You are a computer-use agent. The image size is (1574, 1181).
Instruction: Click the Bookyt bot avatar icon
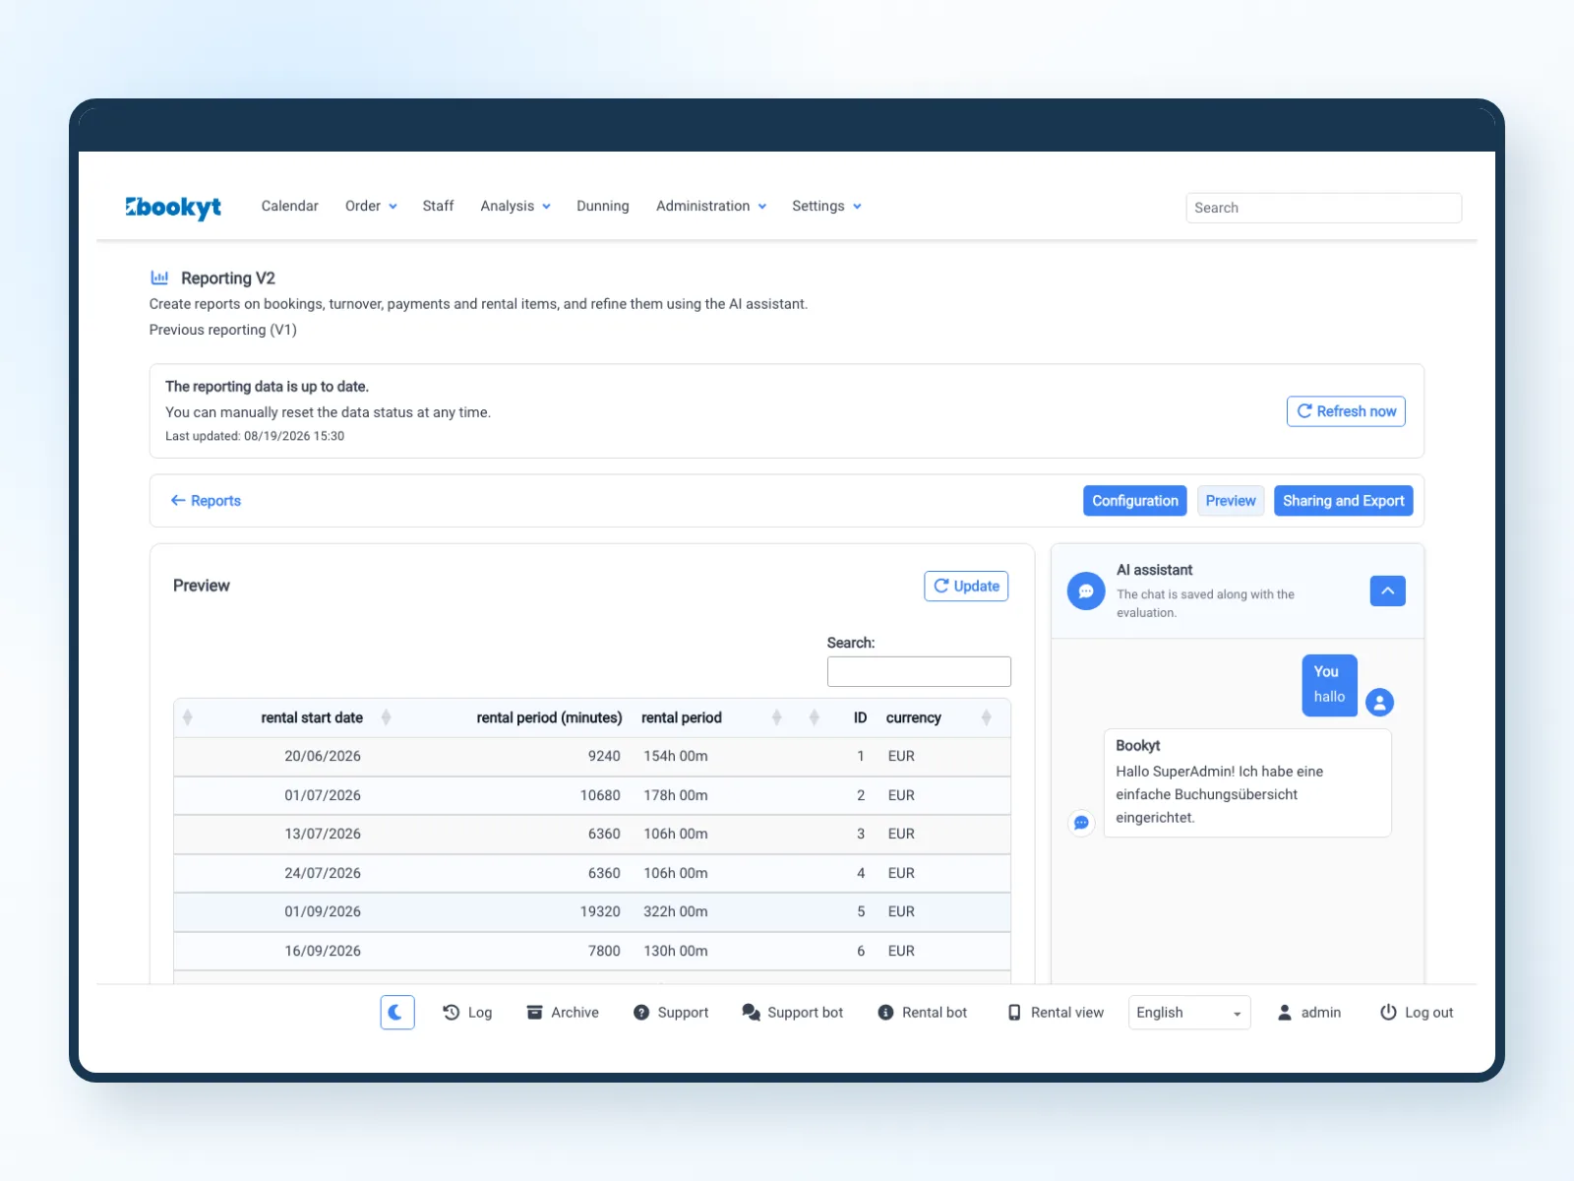tap(1081, 823)
